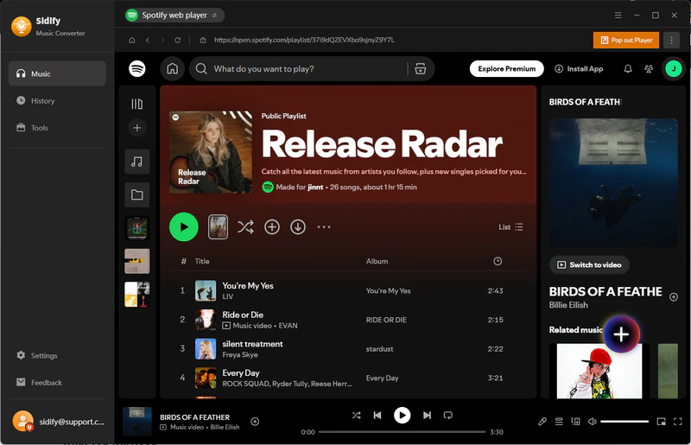Navigate forward in the web player
691x445 pixels.
coord(162,40)
